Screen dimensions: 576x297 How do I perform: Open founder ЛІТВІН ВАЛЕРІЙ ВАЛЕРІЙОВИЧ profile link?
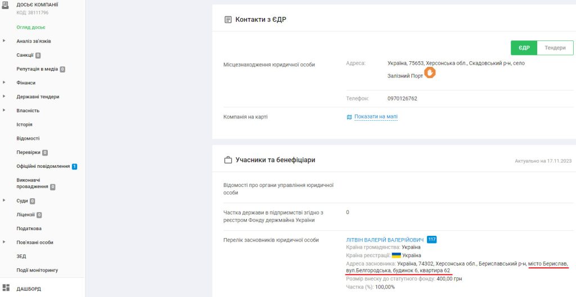click(x=384, y=240)
